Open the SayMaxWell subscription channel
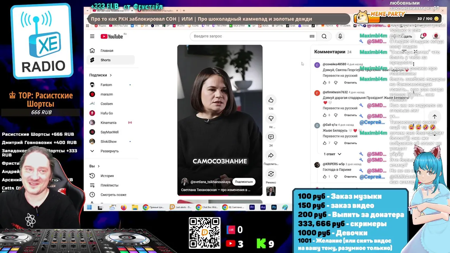450x253 pixels. click(110, 132)
